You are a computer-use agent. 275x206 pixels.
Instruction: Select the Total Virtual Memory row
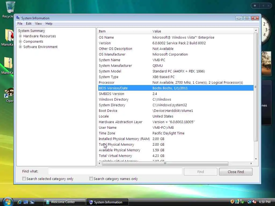(176, 156)
